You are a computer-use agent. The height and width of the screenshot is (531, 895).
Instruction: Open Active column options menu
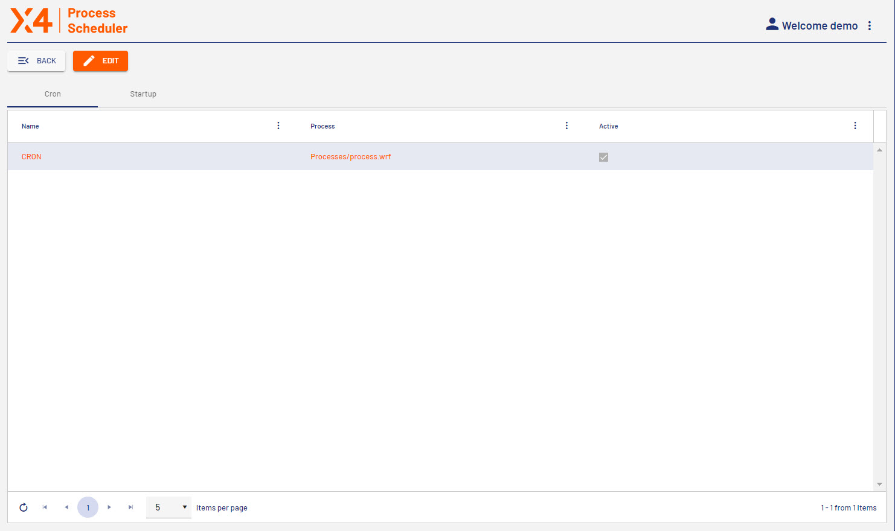click(855, 126)
